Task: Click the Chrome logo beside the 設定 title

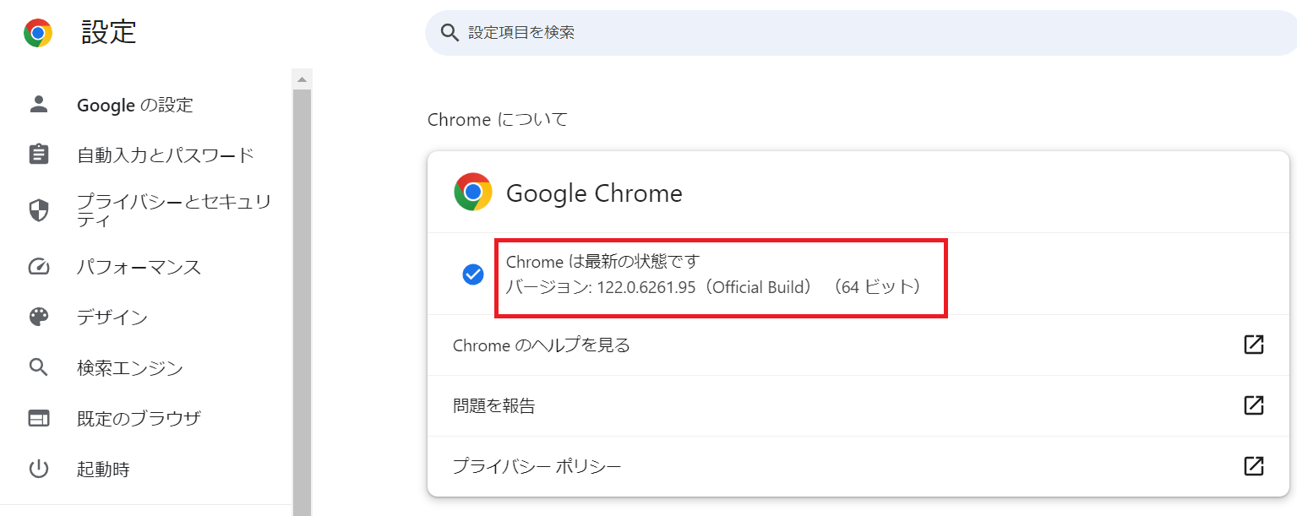Action: [38, 33]
